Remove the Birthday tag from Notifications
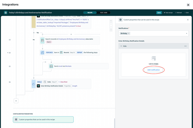 pyautogui.click(x=129, y=34)
